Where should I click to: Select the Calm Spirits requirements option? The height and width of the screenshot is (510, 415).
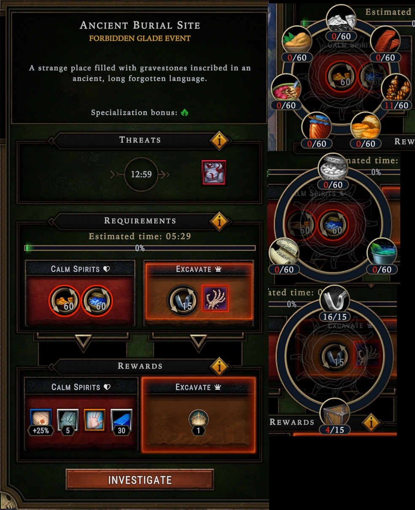81,293
